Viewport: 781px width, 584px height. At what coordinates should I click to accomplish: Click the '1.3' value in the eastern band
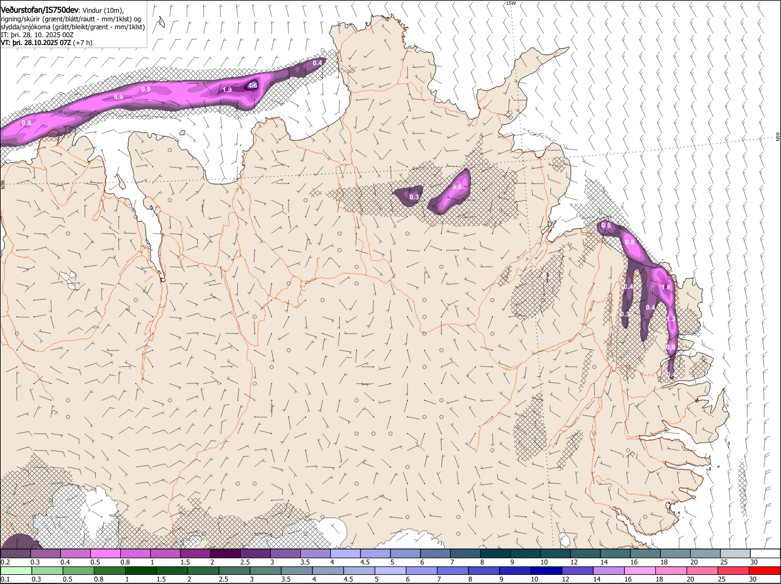tap(671, 319)
